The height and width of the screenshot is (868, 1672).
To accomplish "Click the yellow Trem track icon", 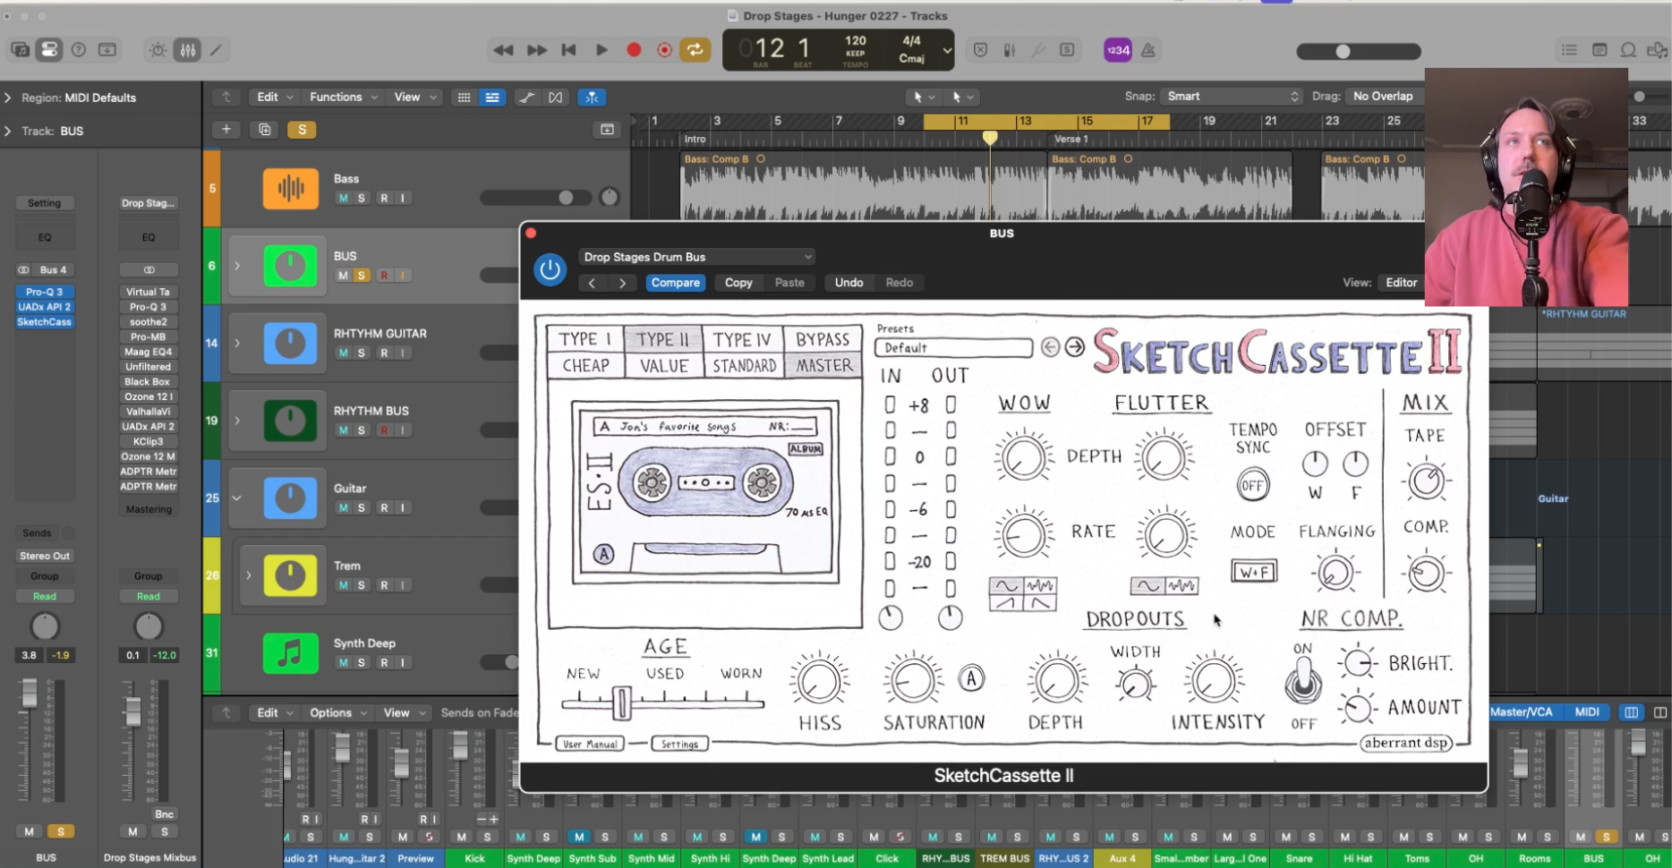I will pyautogui.click(x=290, y=575).
